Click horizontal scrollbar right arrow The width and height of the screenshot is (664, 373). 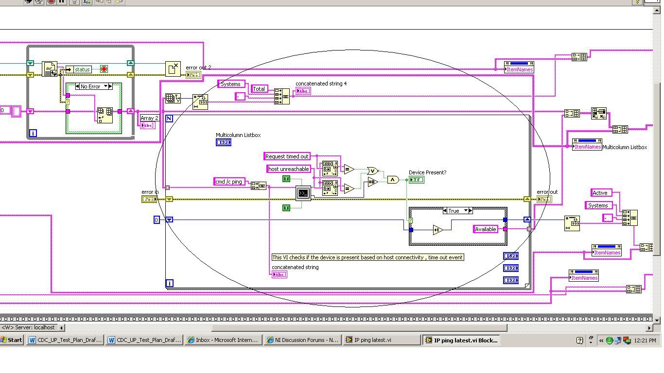click(650, 328)
